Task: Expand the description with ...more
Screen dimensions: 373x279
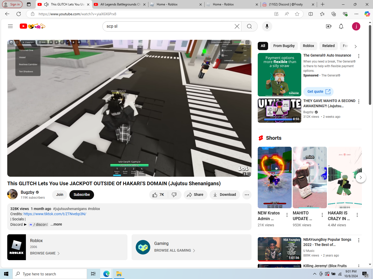Action: point(56,224)
